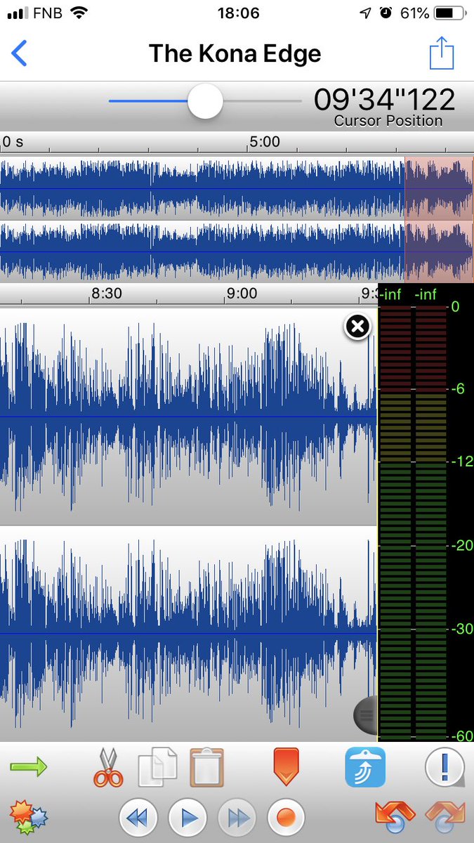Click the alarm icon in status bar

coord(384,13)
